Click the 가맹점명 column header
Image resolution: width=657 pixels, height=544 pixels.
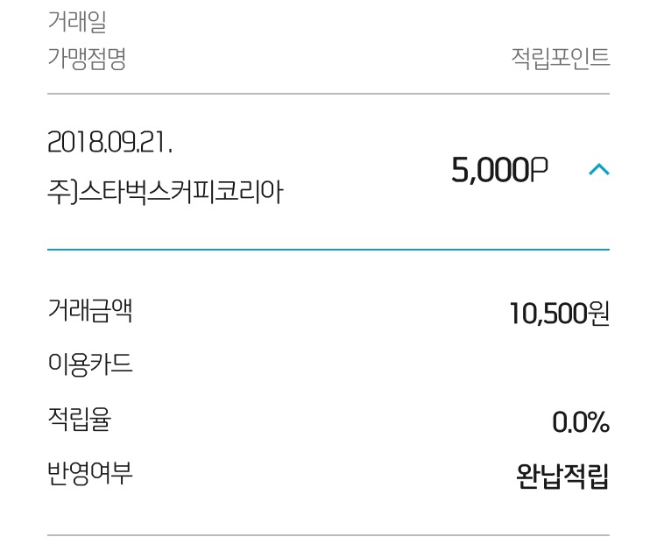(87, 59)
